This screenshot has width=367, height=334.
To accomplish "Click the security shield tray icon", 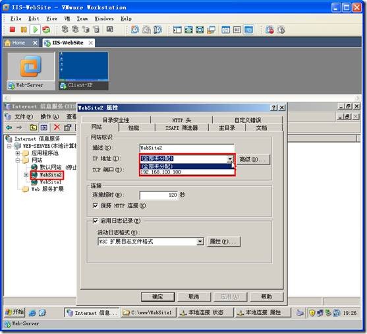I will 312,313.
